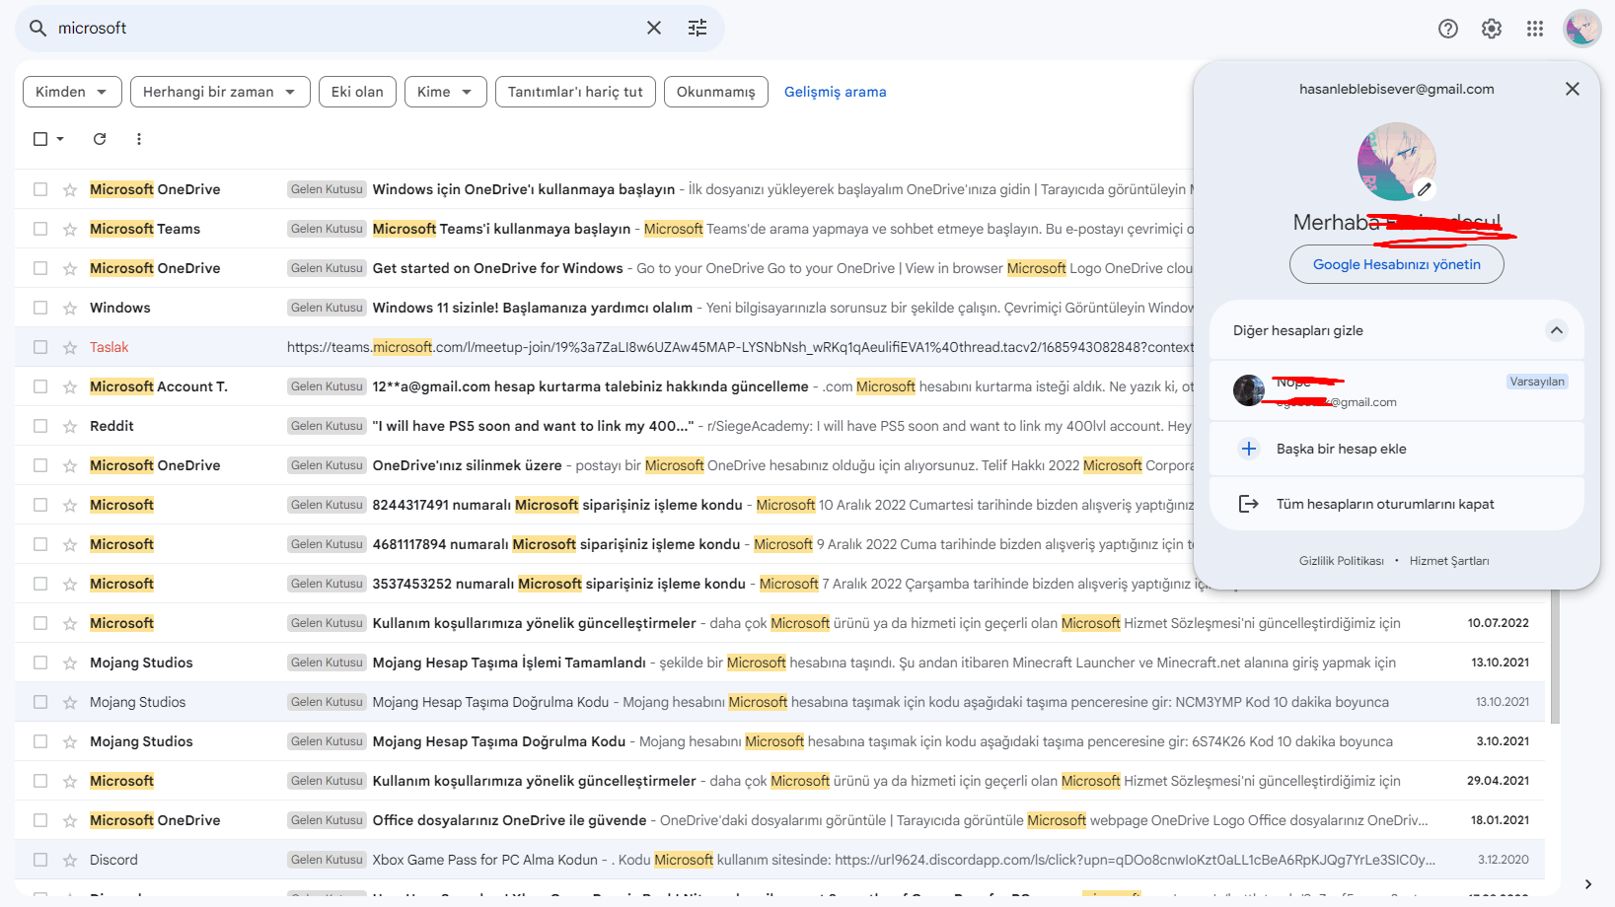Open the Kime filter dropdown
Viewport: 1615px width, 907px height.
446,92
